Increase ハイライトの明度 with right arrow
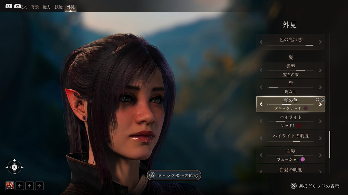Screen dimensions: 348x195 320,138
